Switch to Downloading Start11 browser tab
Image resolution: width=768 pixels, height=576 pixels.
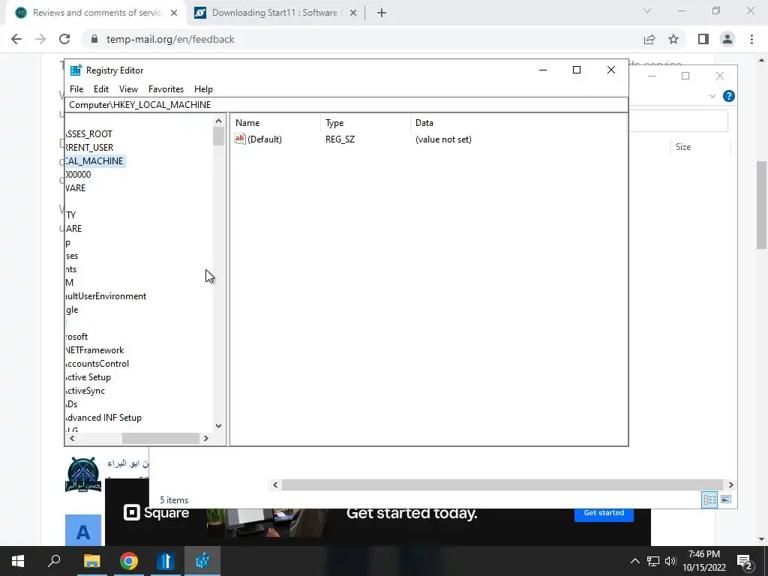point(274,13)
